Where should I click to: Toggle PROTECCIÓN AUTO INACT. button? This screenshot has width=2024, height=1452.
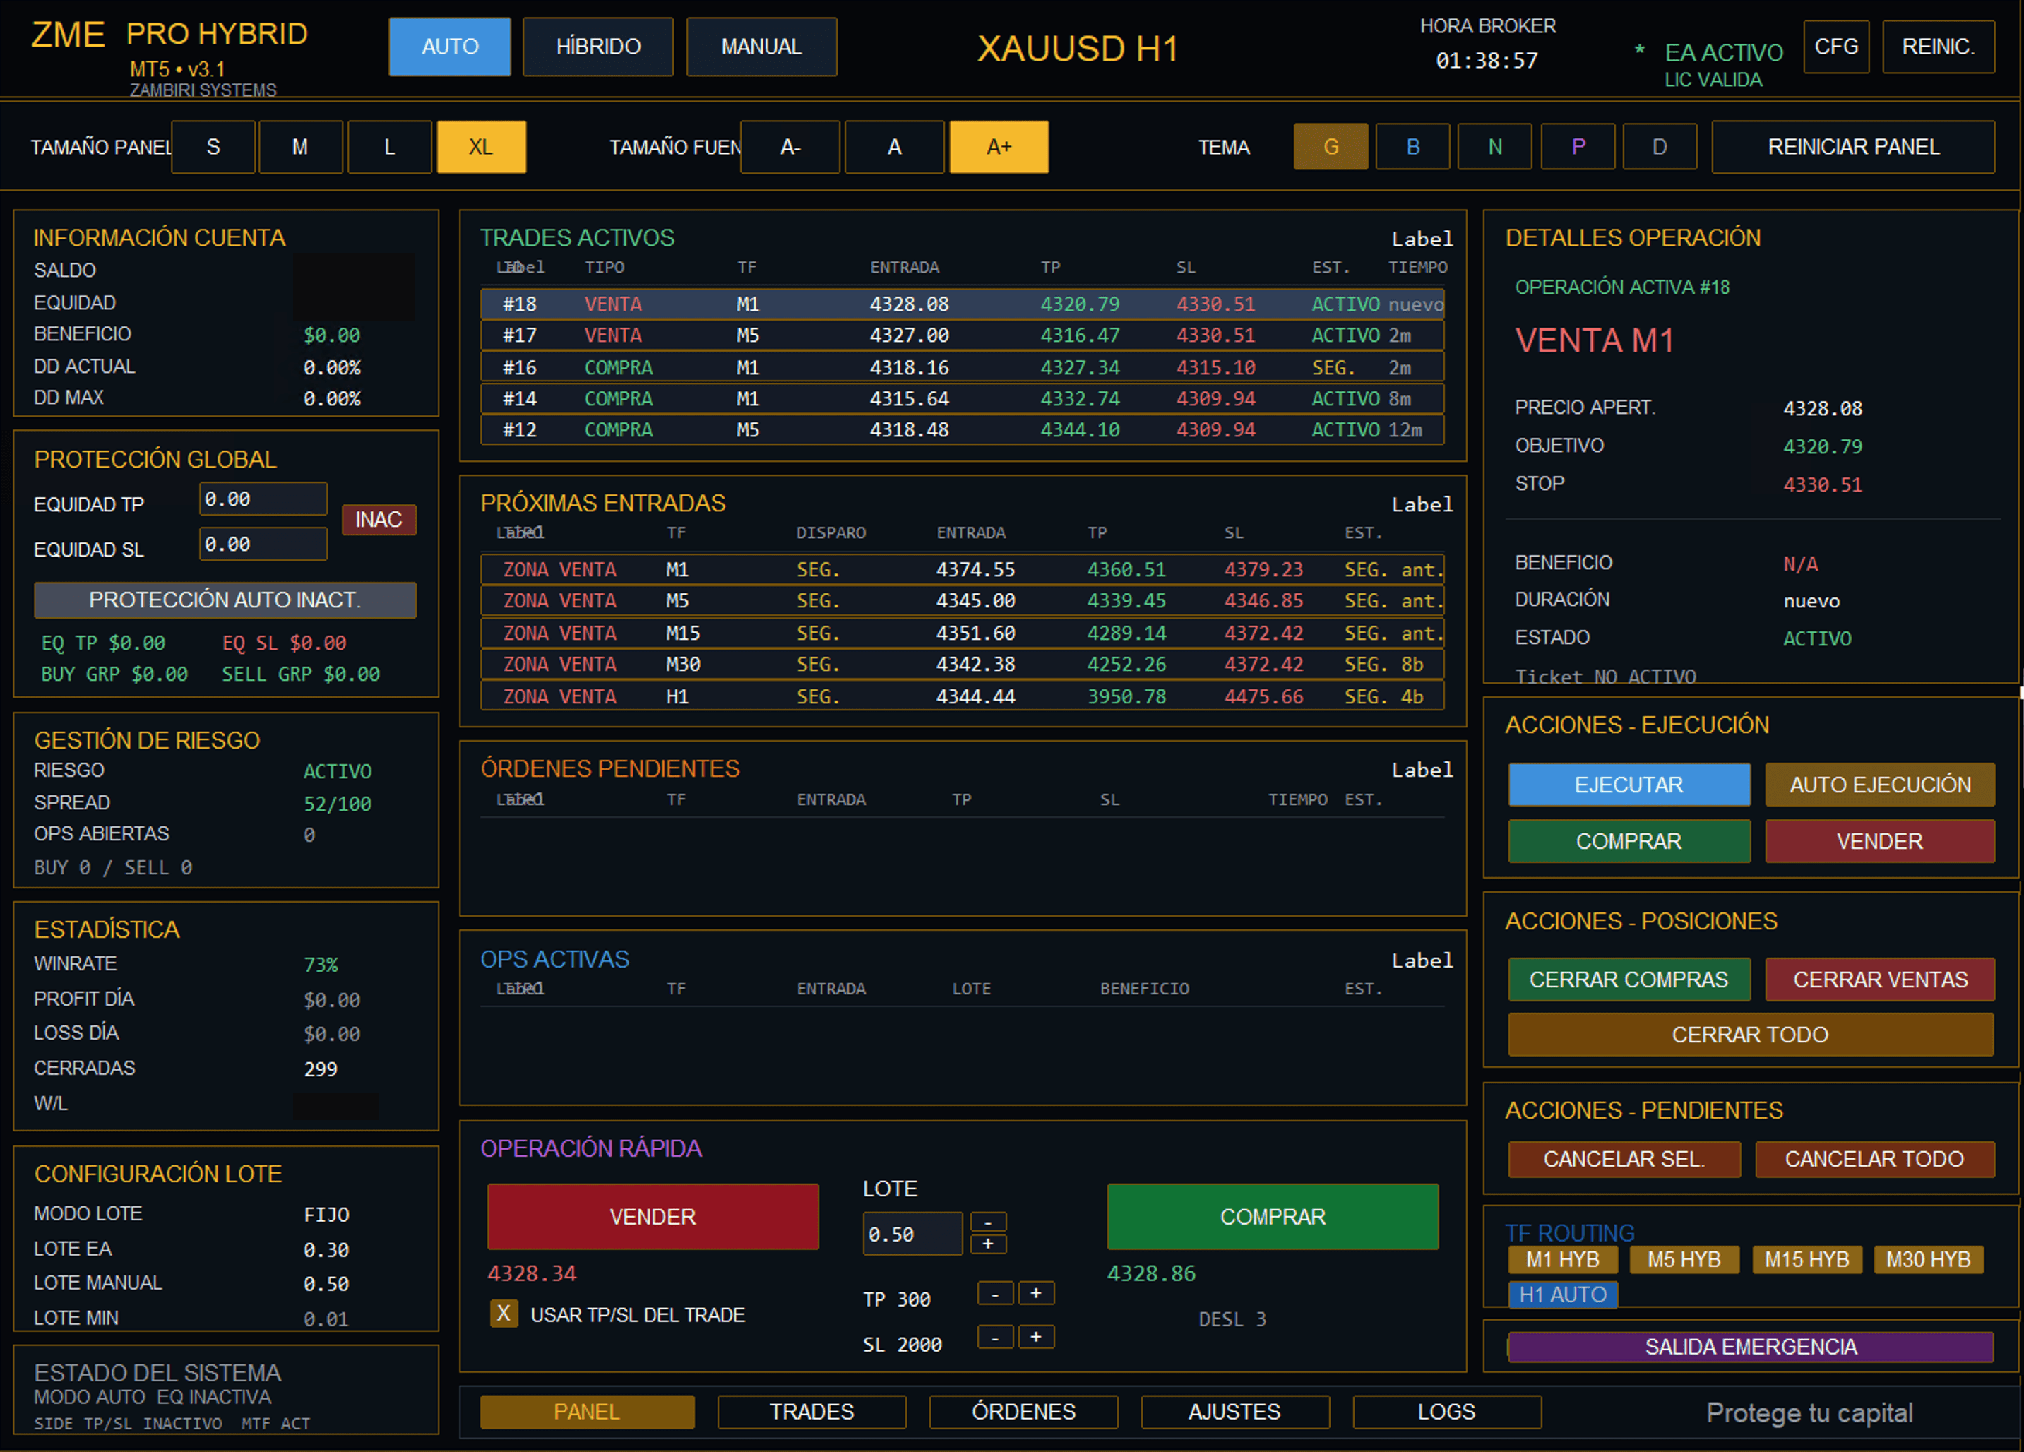pyautogui.click(x=225, y=600)
